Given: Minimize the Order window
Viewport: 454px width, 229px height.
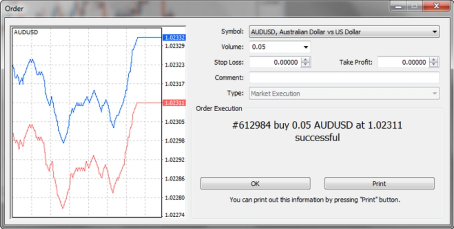Looking at the screenshot, I should tap(400, 6).
